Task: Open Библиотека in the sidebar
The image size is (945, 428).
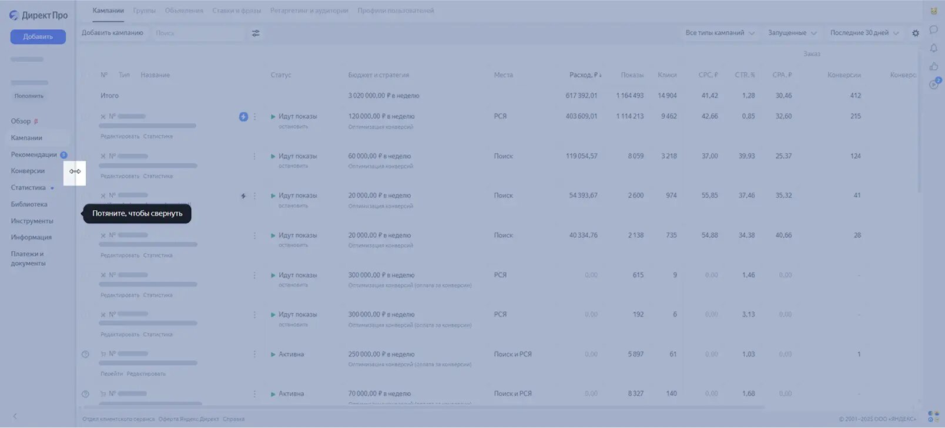Action: pos(29,204)
